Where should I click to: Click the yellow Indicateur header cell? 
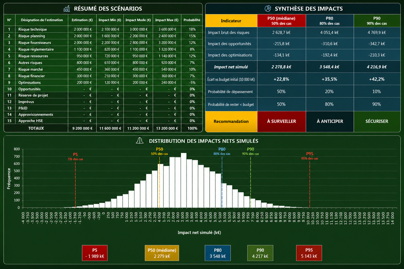(231, 21)
